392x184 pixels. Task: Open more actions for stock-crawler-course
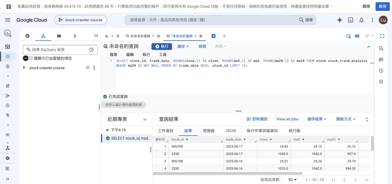click(94, 68)
